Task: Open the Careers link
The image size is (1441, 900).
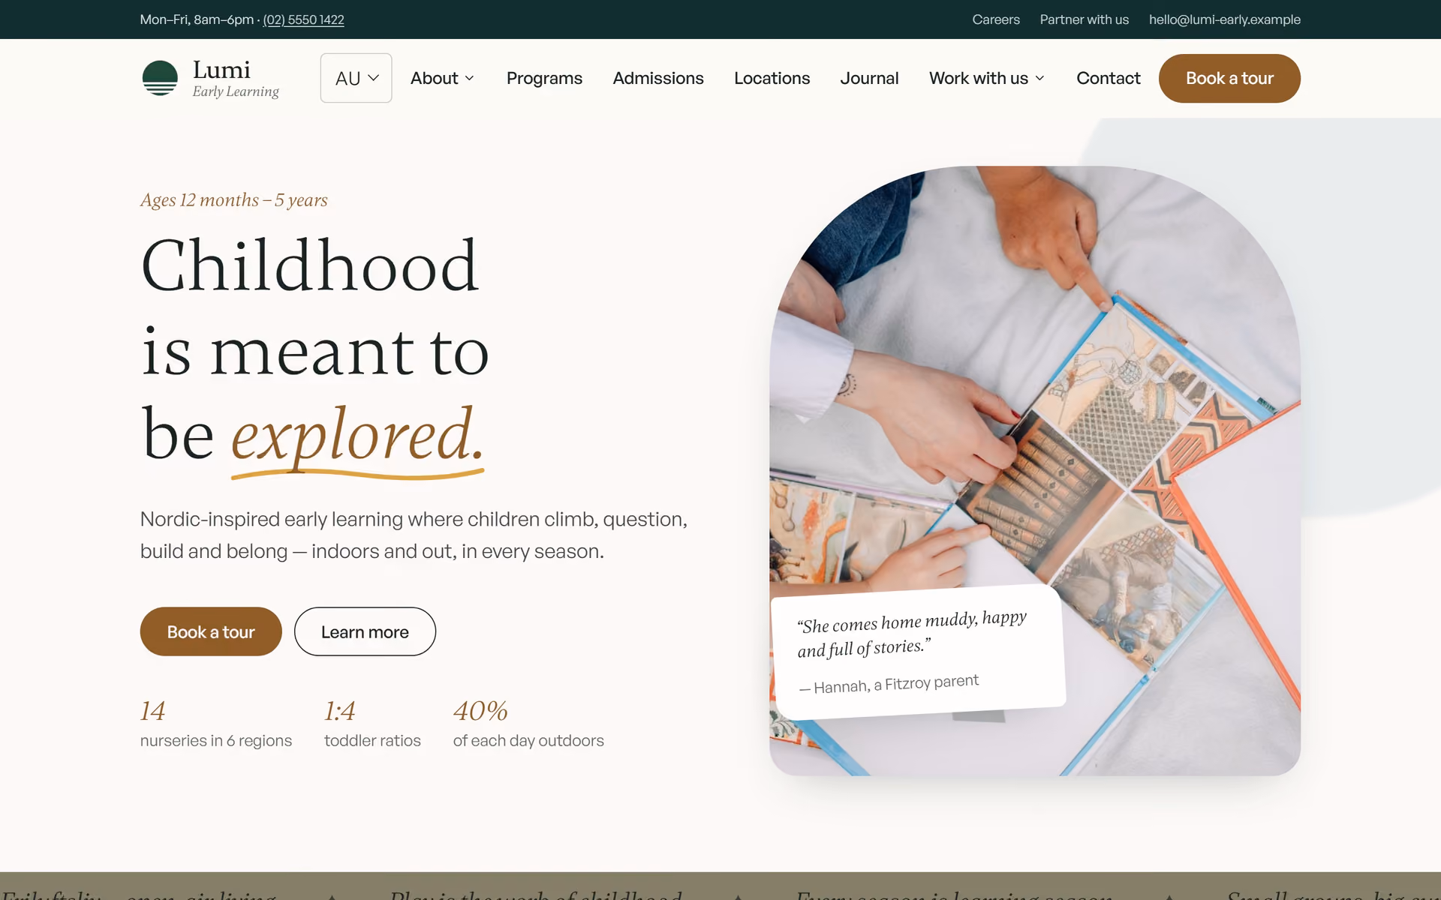Action: pyautogui.click(x=996, y=19)
